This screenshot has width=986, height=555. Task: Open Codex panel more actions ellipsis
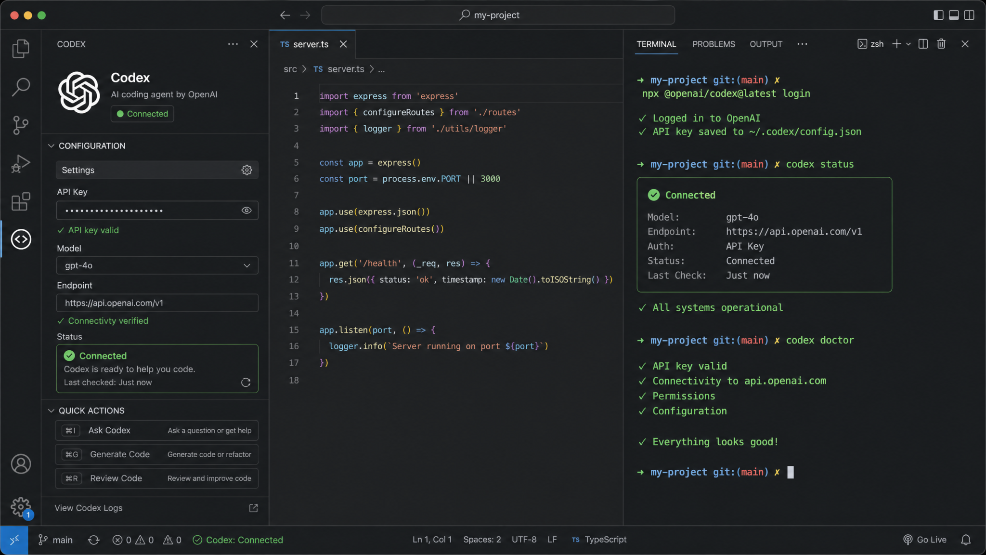coord(233,44)
